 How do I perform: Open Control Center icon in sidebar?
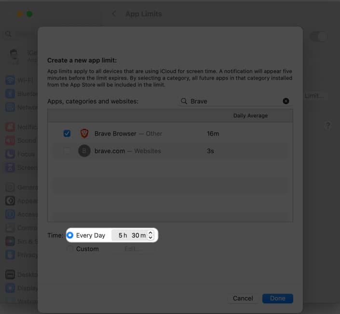(10, 228)
